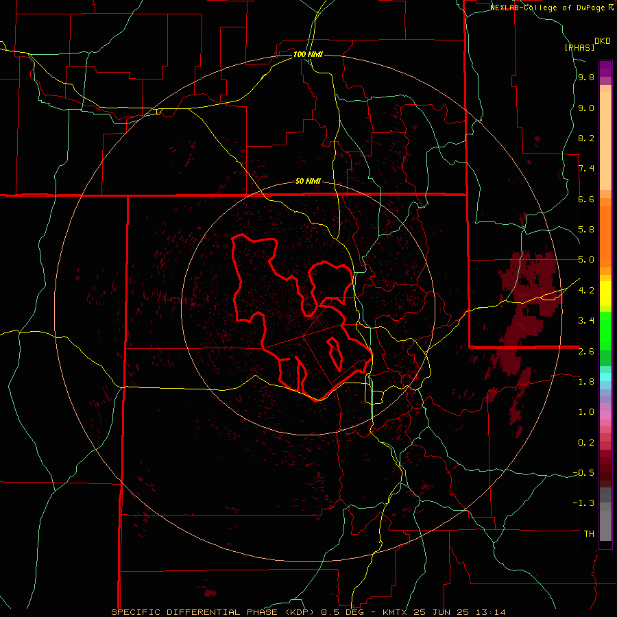This screenshot has width=617, height=617.
Task: Select the 7.4 scale value label
Action: coord(586,169)
